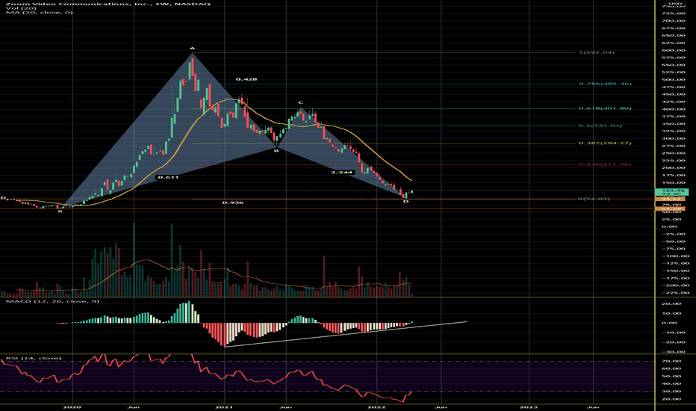Click the 2023 date on time axis

click(x=529, y=407)
